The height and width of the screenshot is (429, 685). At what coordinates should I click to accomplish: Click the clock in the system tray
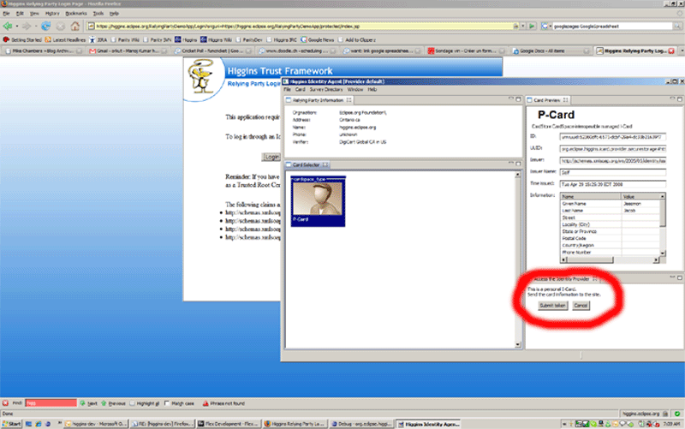click(x=671, y=424)
